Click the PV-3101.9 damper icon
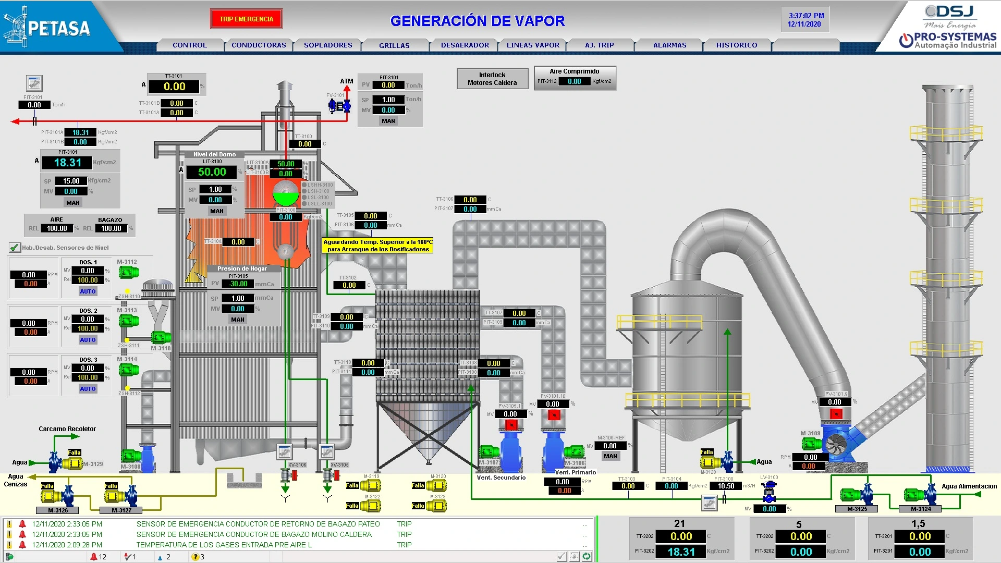Screen dimensions: 1001x563 (836, 414)
